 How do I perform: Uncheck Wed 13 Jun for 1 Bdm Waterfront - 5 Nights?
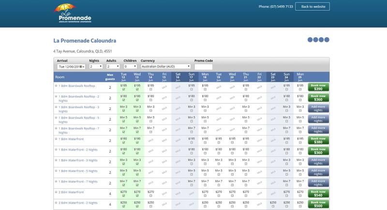(x=137, y=175)
